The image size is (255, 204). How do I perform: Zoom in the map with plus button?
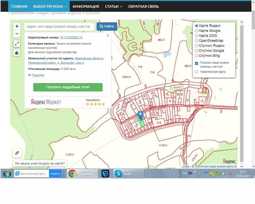(x=17, y=26)
